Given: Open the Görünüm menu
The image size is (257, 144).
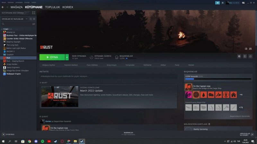Looking at the screenshot, I should point(11,3).
